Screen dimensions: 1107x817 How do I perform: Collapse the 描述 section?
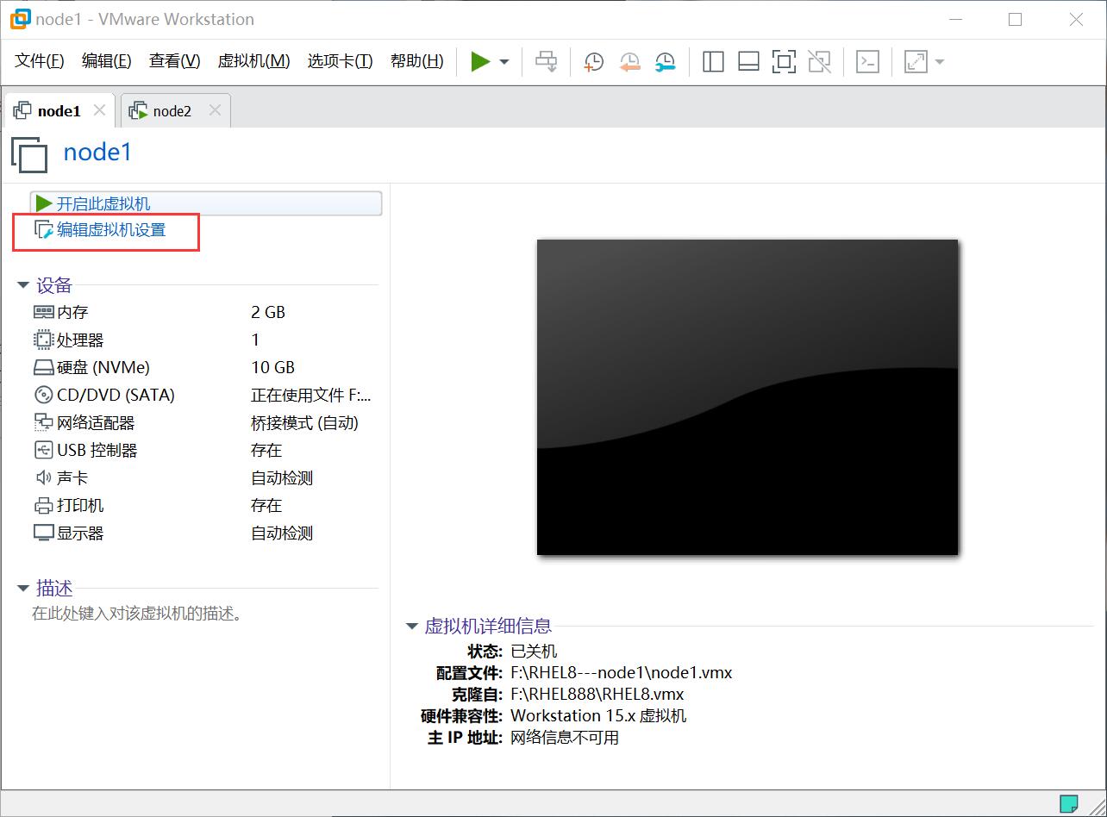[x=23, y=589]
